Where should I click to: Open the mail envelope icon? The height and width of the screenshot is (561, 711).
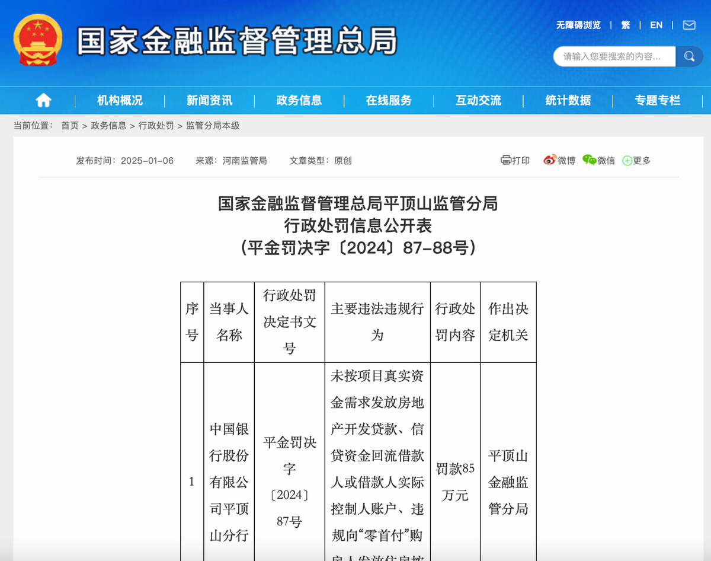click(689, 25)
